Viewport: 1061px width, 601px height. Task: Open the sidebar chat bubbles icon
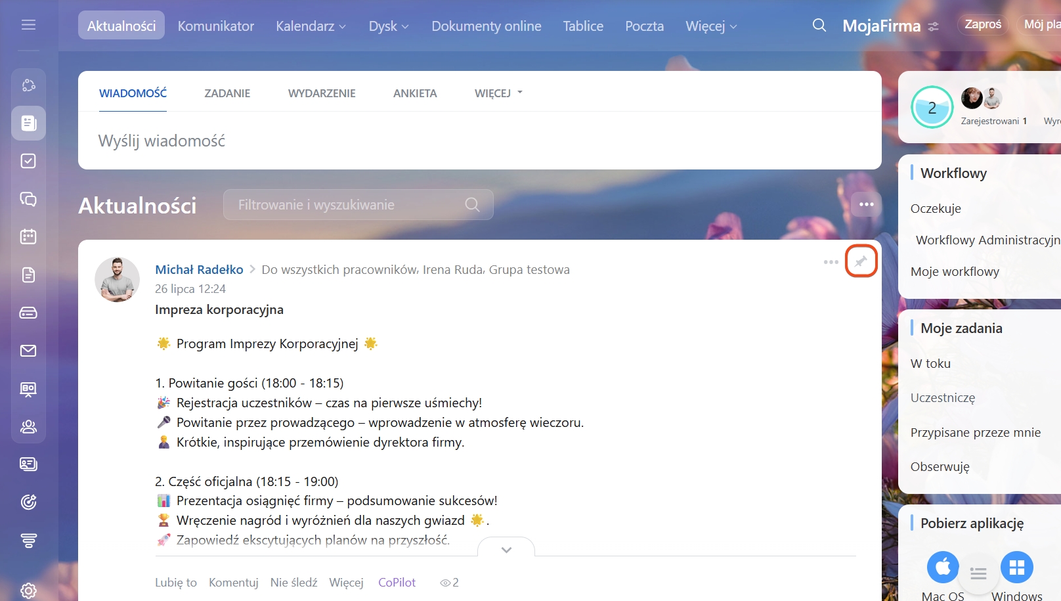click(28, 199)
